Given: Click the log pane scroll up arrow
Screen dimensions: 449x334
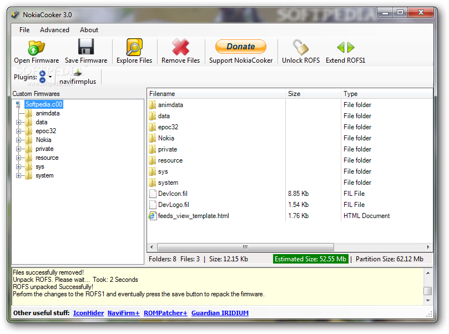Looking at the screenshot, I should pos(428,273).
